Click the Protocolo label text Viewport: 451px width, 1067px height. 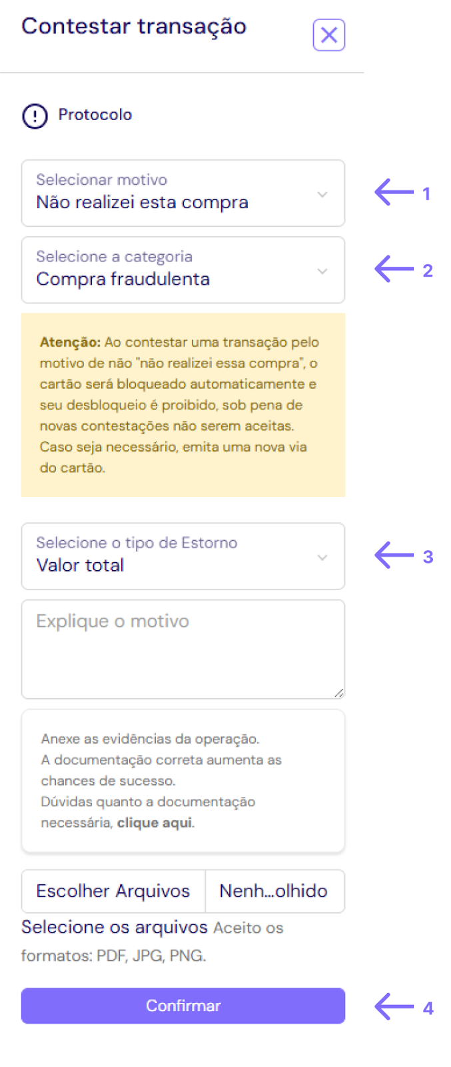(95, 115)
